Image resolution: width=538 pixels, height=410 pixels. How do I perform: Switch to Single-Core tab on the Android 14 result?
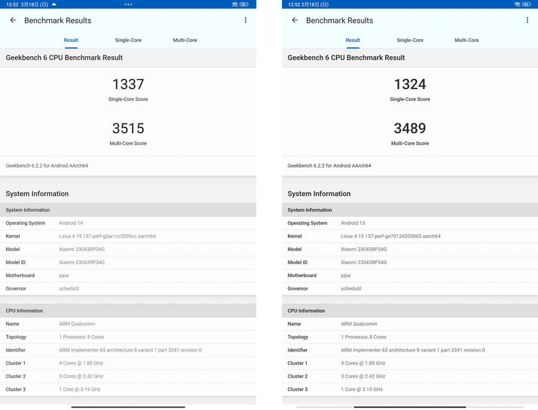click(x=128, y=40)
